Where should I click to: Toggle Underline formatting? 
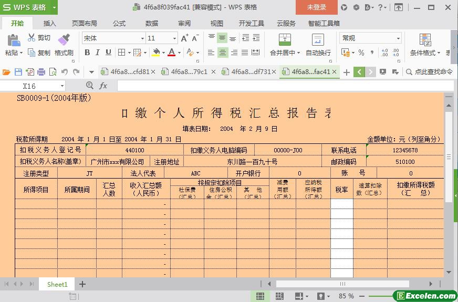pos(108,53)
